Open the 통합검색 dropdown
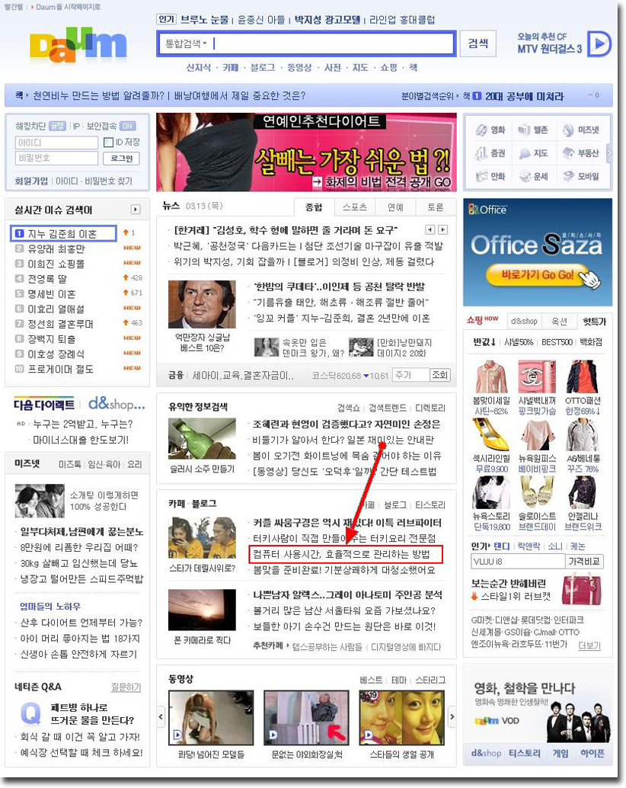The width and height of the screenshot is (626, 788). (187, 43)
